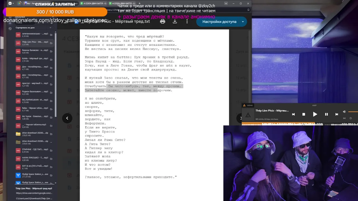Show МЦ КИРИЕШКИН mp3 in folder
Image resolution: width=358 pixels, height=201 pixels.
pyautogui.click(x=51, y=101)
